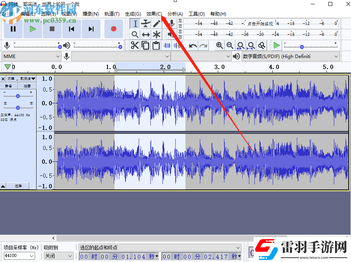Close the track with the X button
351x262 pixels.
(x=3, y=79)
